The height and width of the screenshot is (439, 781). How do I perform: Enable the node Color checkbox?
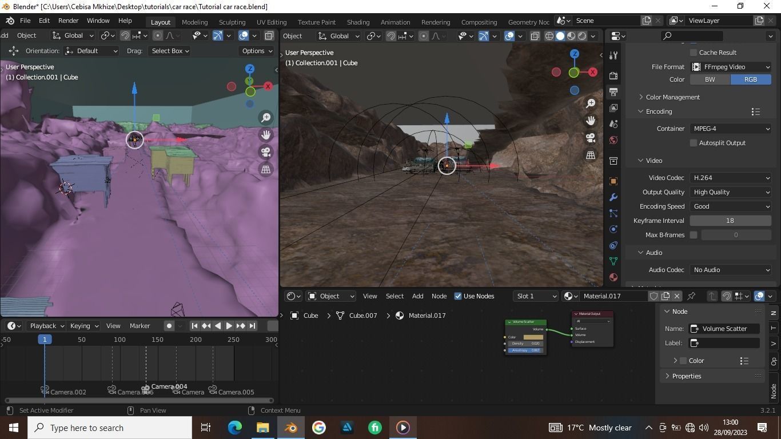[x=683, y=361]
